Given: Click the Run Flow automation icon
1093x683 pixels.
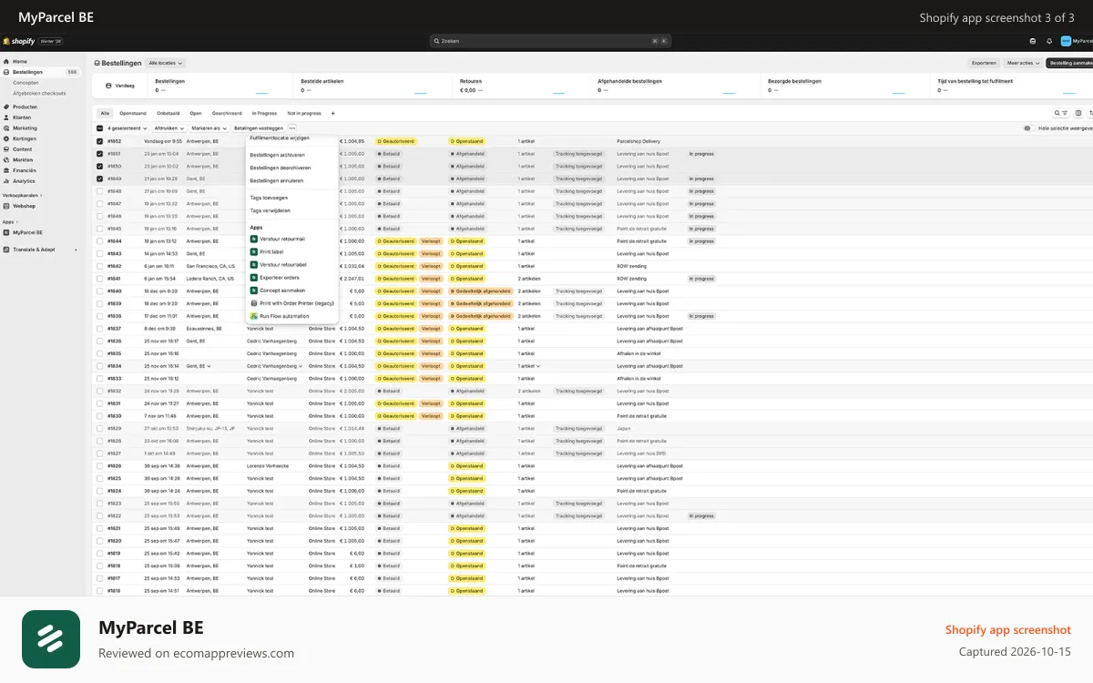Looking at the screenshot, I should point(254,316).
